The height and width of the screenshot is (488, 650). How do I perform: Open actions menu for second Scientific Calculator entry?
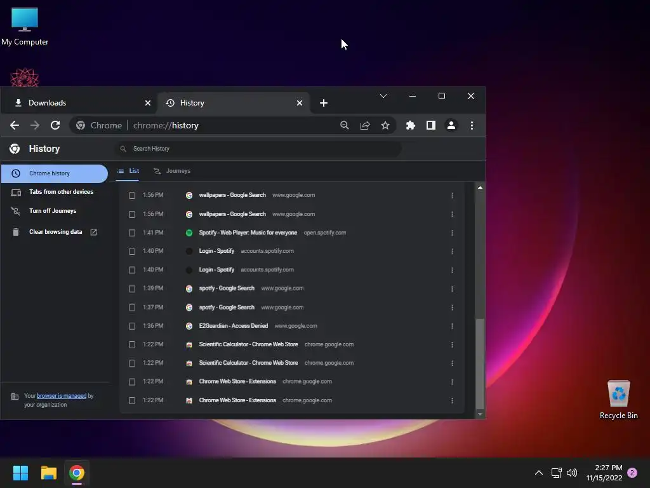tap(452, 363)
